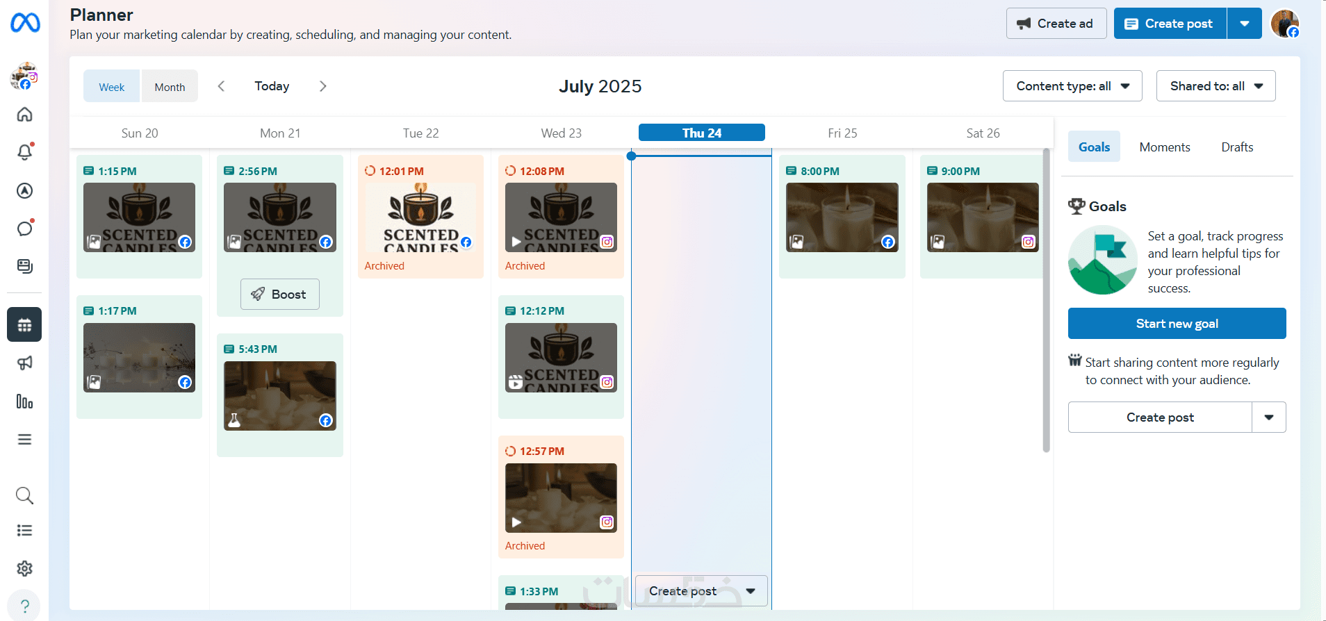Click the 9:00 PM post time label
Image resolution: width=1326 pixels, height=621 pixels.
[960, 171]
